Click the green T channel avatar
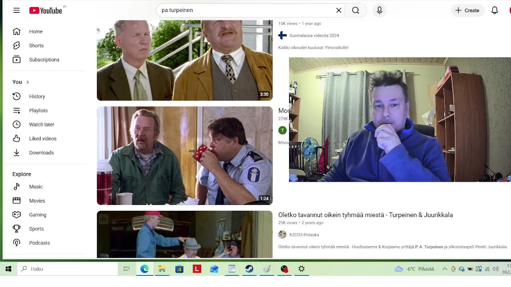 point(283,130)
